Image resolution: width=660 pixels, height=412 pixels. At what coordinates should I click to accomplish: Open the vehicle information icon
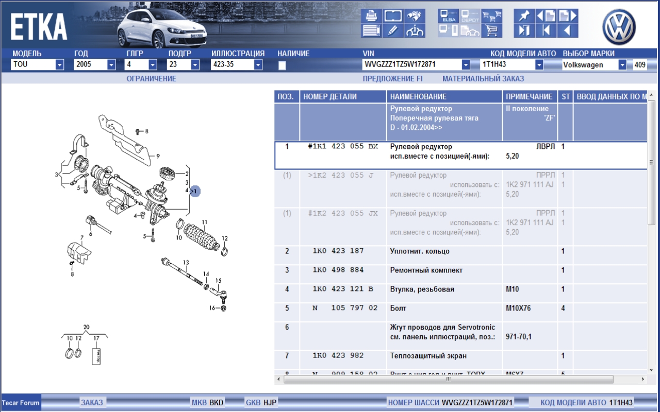coord(415,30)
